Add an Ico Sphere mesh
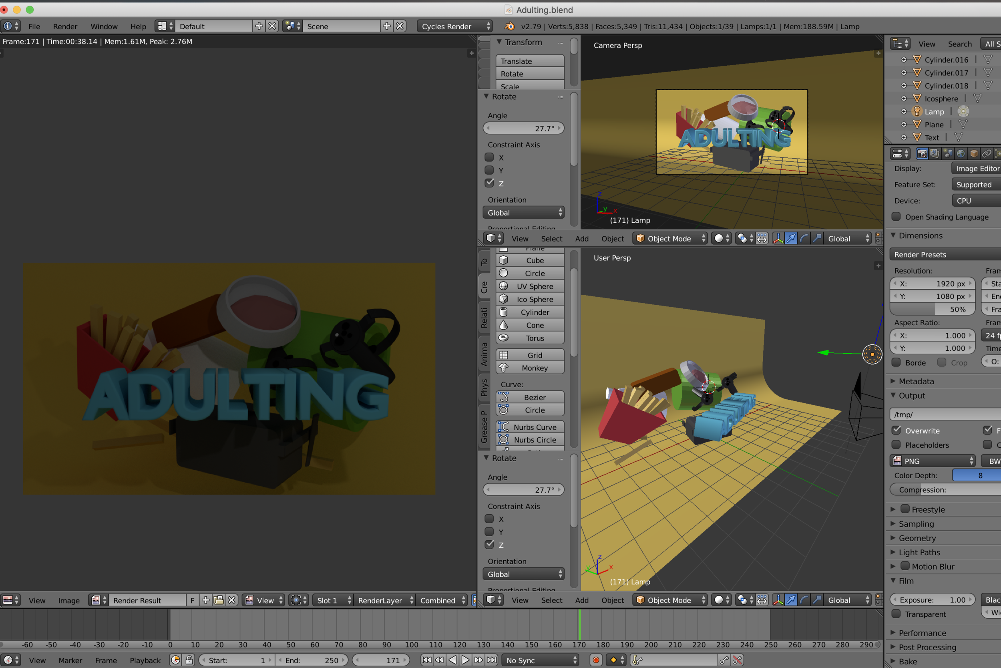The image size is (1001, 668). pos(530,299)
